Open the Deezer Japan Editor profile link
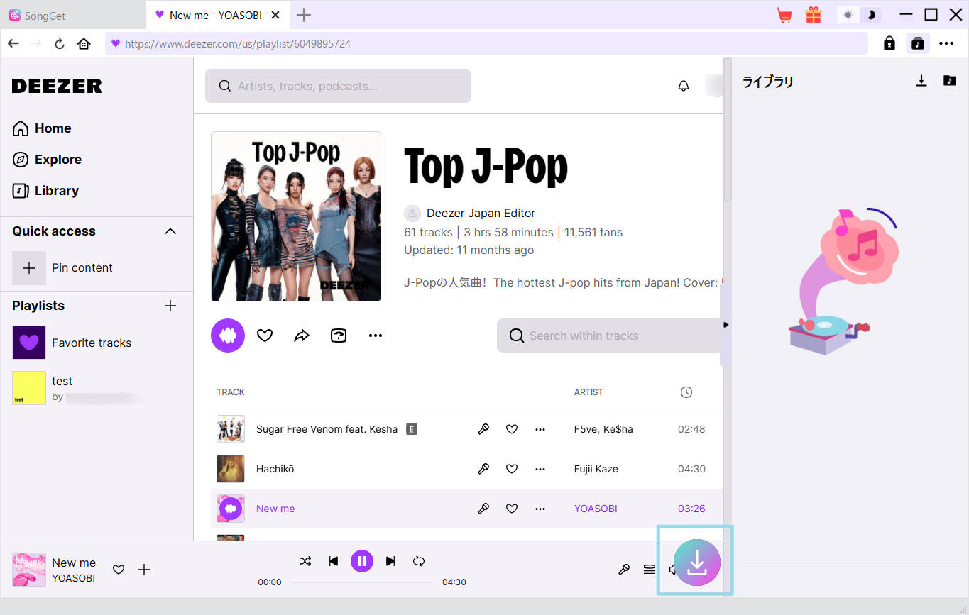This screenshot has height=615, width=969. tap(481, 214)
